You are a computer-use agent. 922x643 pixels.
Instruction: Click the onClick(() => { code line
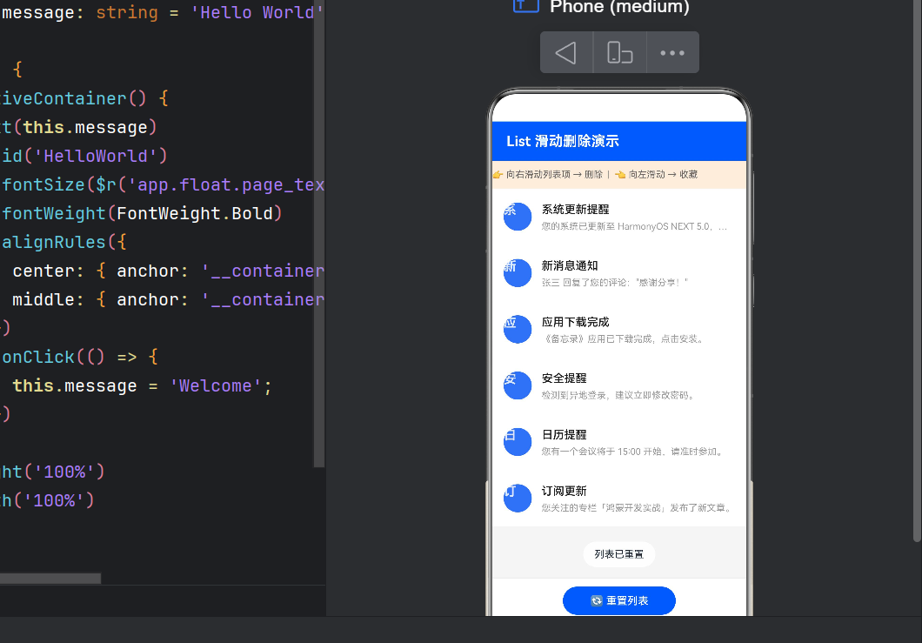point(79,357)
